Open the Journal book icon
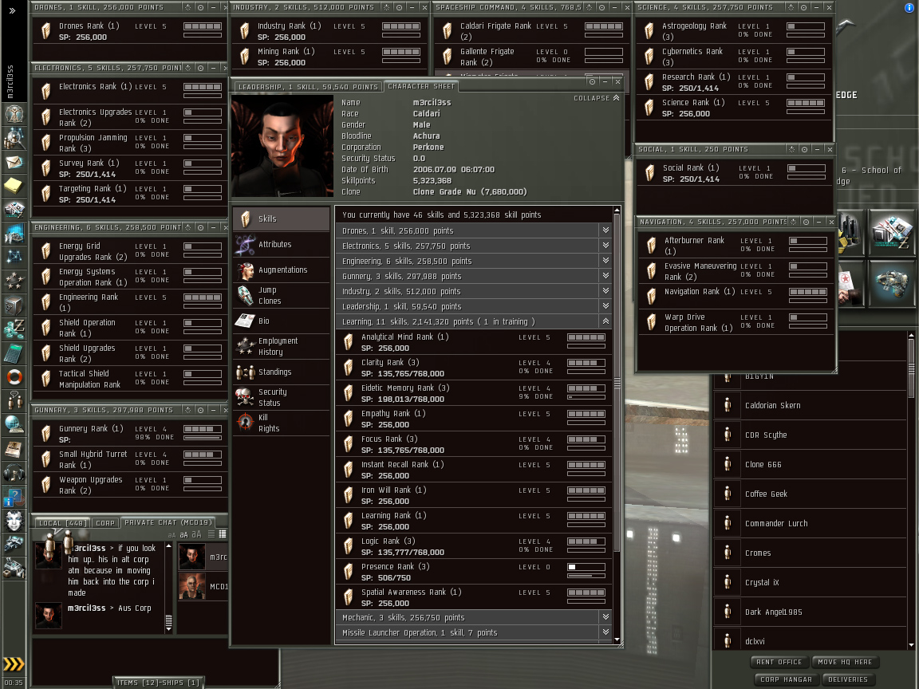This screenshot has width=919, height=689. pos(14,449)
